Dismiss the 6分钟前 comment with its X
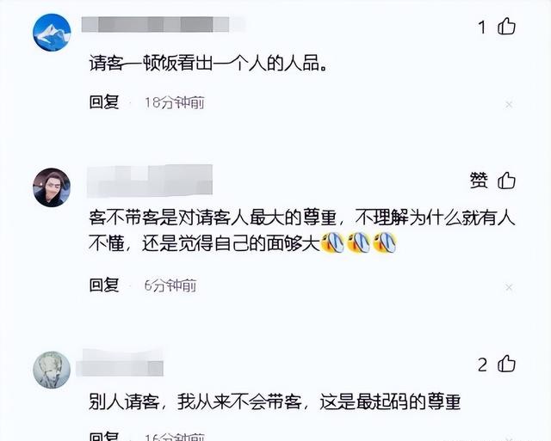 pyautogui.click(x=509, y=287)
